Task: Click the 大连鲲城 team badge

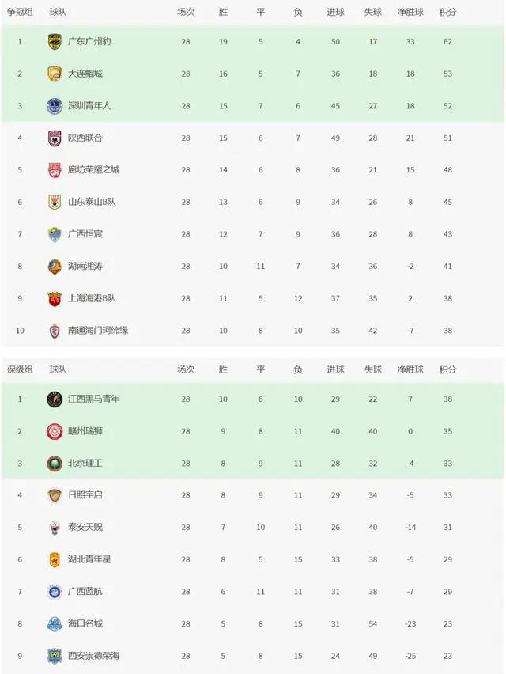Action: pyautogui.click(x=55, y=74)
